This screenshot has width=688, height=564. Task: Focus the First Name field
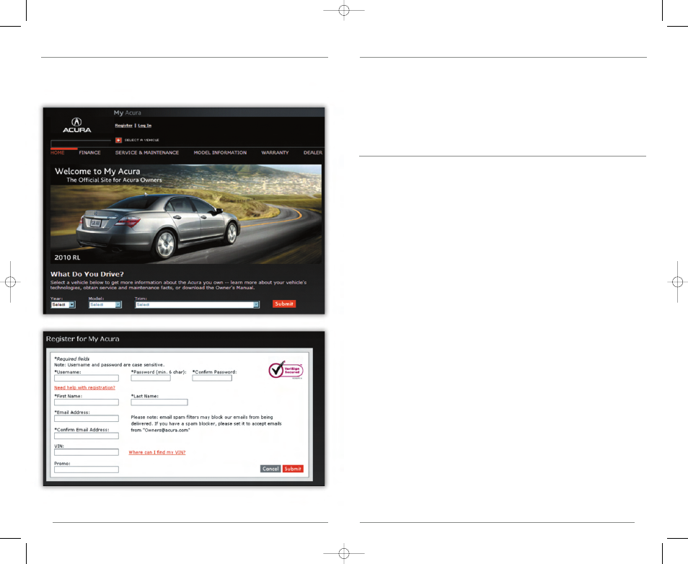(87, 402)
